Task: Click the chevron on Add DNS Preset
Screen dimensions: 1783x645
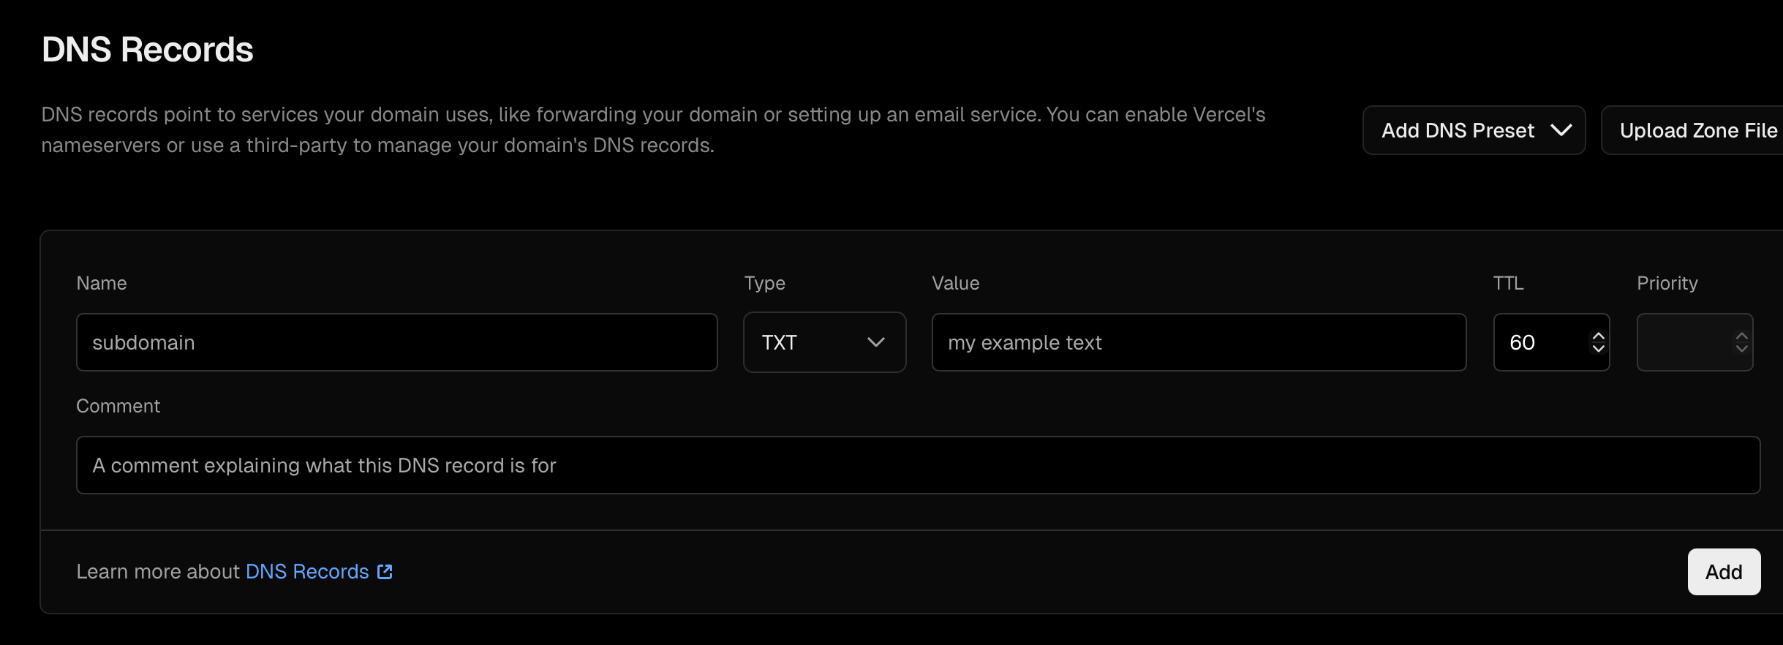Action: [1561, 130]
